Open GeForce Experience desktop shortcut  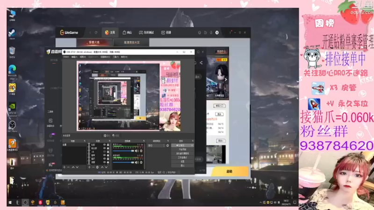[12, 109]
